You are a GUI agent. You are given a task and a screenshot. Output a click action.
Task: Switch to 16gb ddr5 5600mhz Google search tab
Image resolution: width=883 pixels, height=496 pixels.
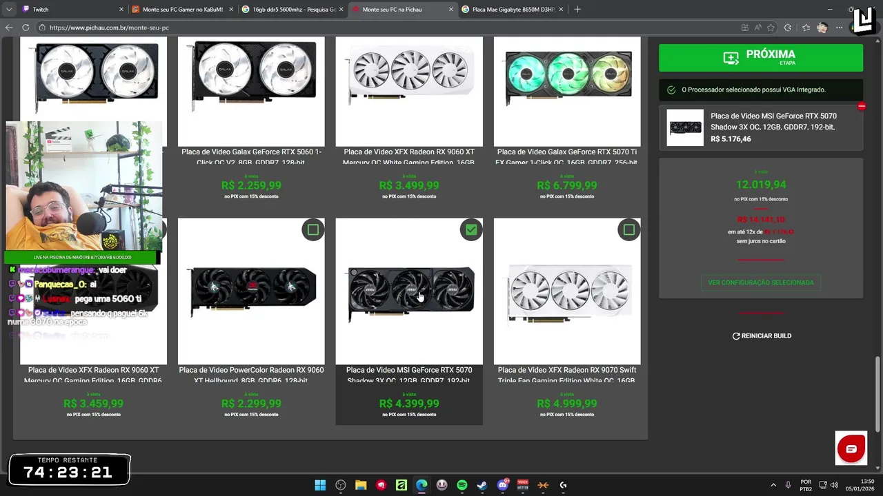tap(292, 9)
